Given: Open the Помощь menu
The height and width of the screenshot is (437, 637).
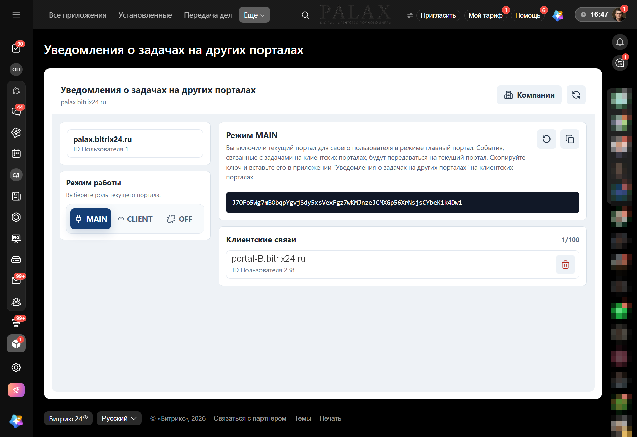Looking at the screenshot, I should click(528, 15).
